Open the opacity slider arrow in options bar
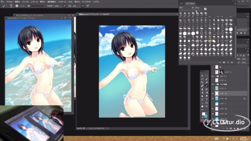The image size is (251, 141). (61, 6)
